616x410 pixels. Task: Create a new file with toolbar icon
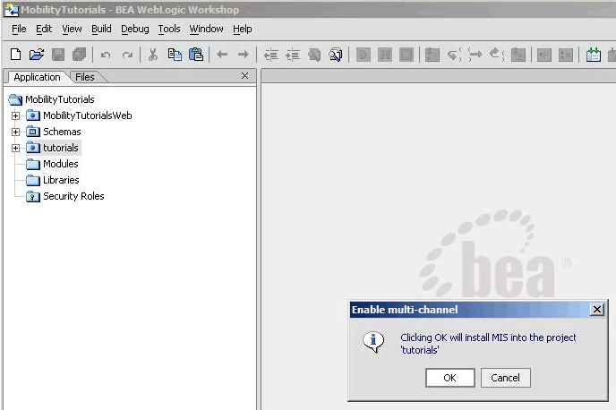(x=15, y=55)
